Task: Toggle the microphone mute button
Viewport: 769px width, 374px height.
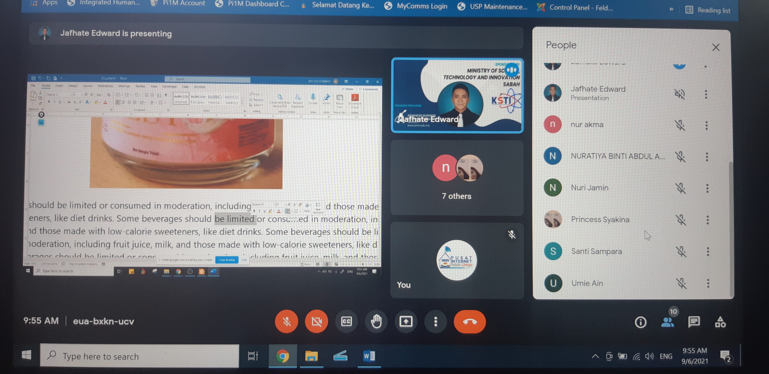Action: pyautogui.click(x=287, y=321)
